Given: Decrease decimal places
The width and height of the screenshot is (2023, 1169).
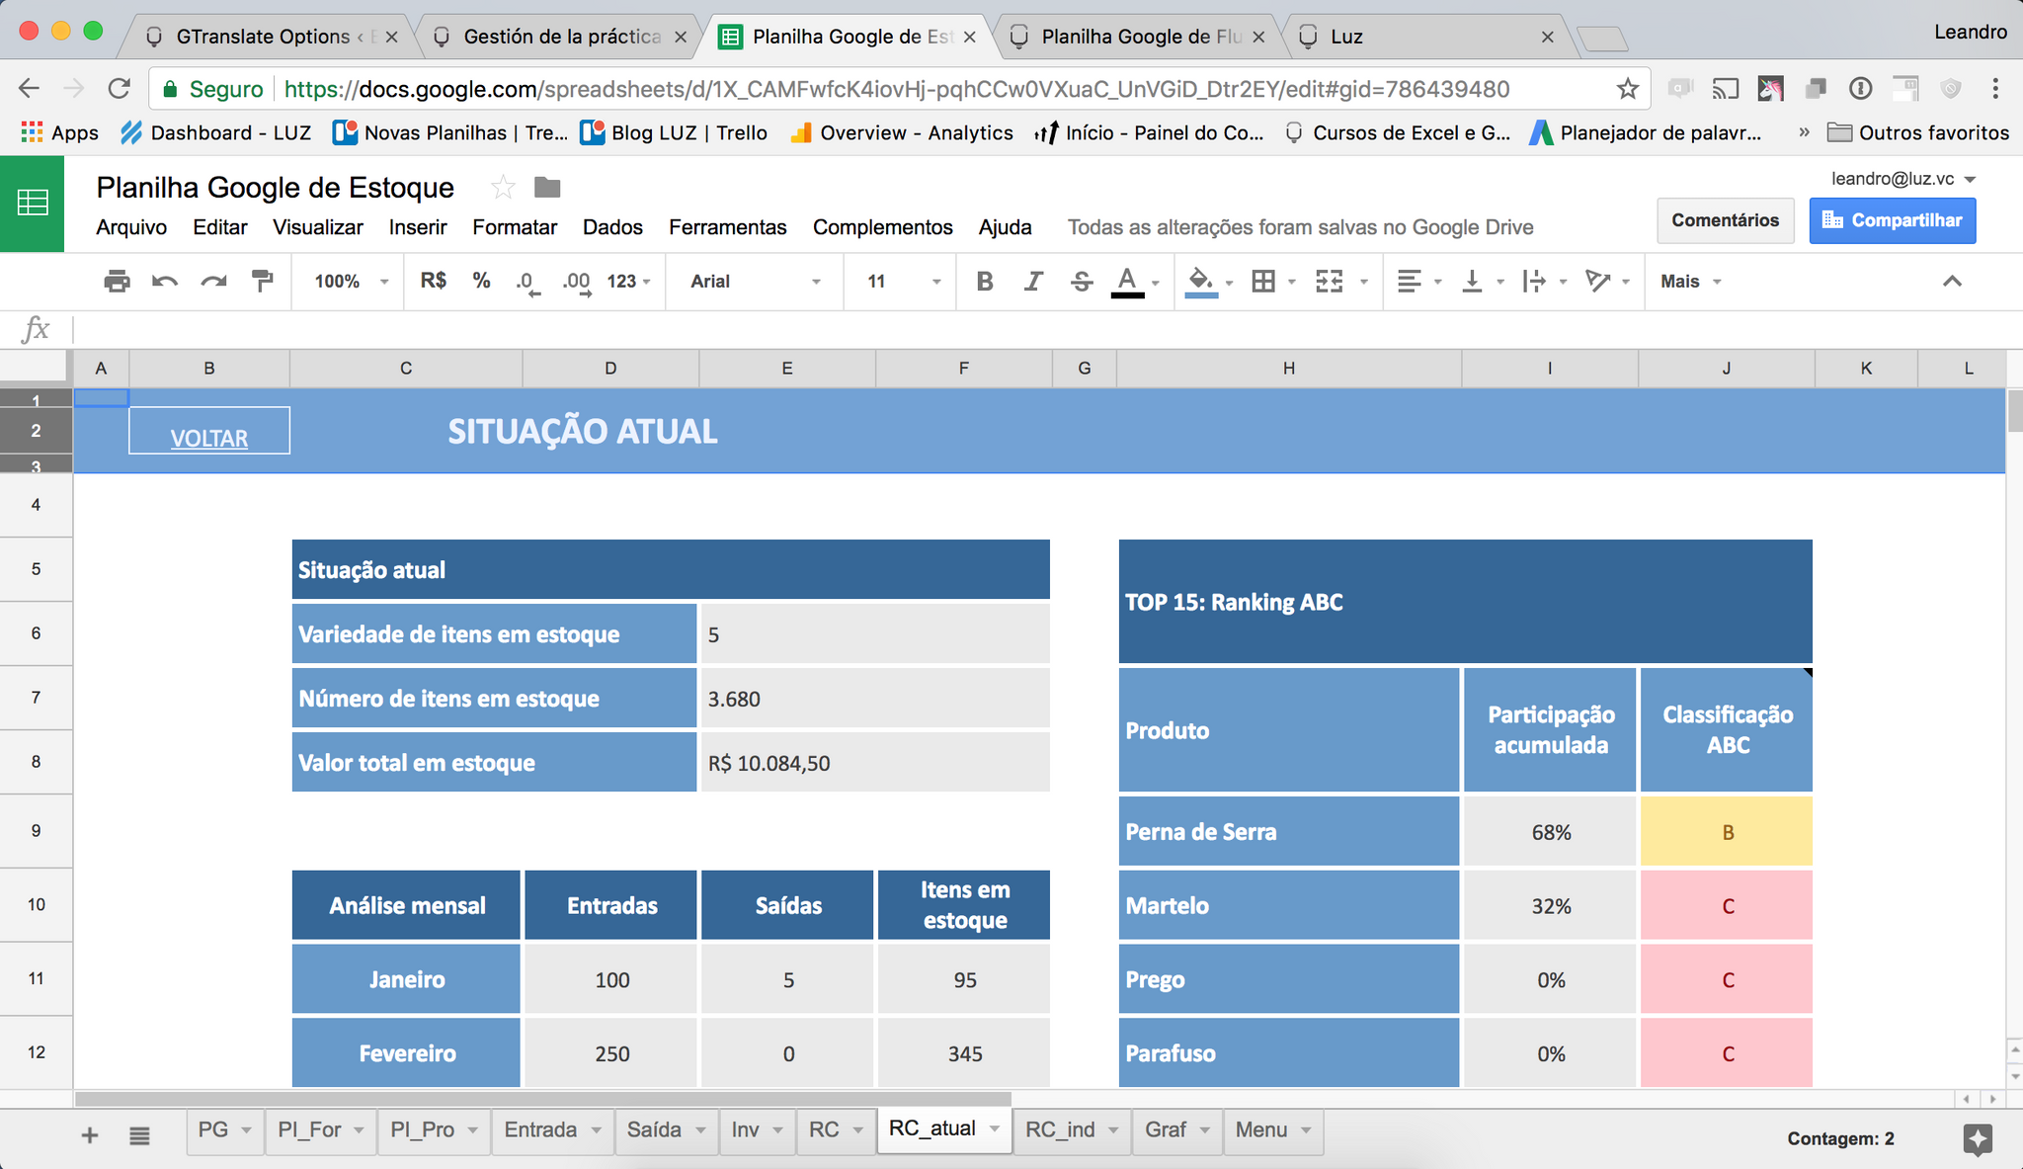Looking at the screenshot, I should point(527,283).
